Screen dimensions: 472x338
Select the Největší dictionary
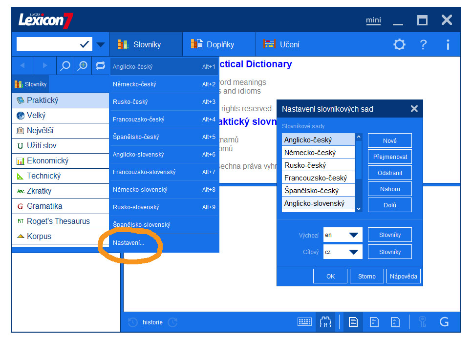coord(60,130)
